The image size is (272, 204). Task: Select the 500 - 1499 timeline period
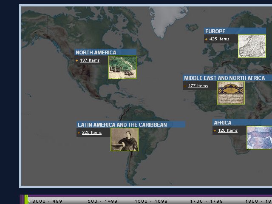point(102,201)
